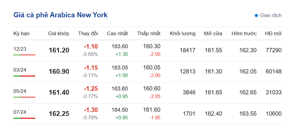This screenshot has height=129, width=292.
Task: Click the Mở cửa column header
Action: click(213, 33)
